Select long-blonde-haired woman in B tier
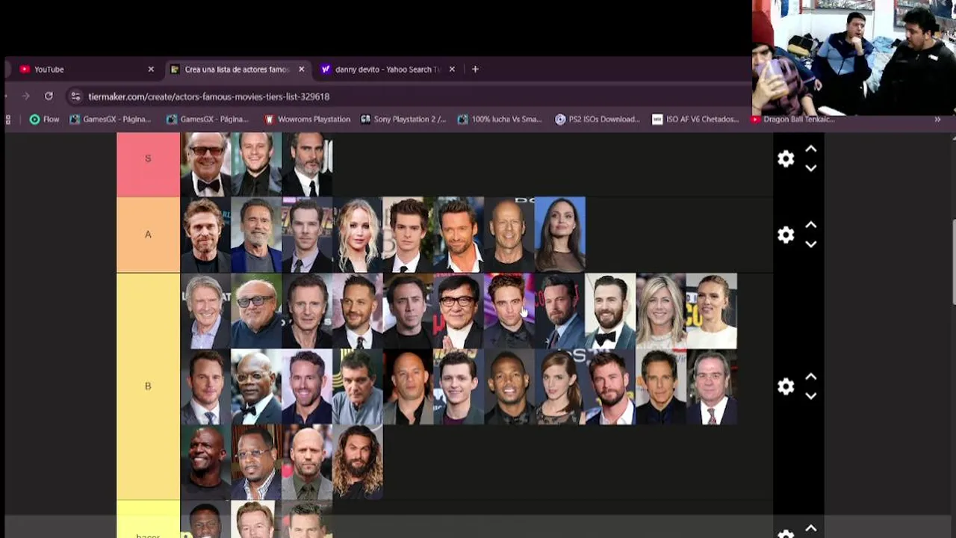The image size is (956, 538). click(x=661, y=311)
